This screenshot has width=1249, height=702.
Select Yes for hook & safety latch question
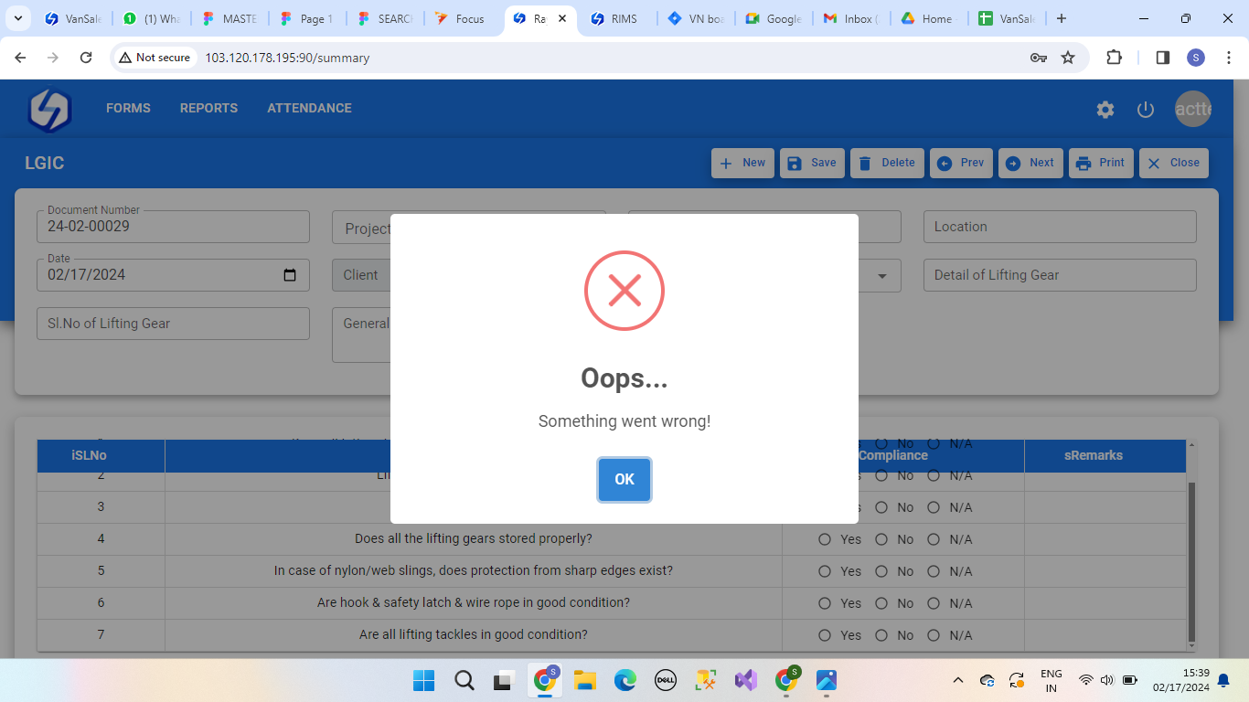[x=825, y=603]
